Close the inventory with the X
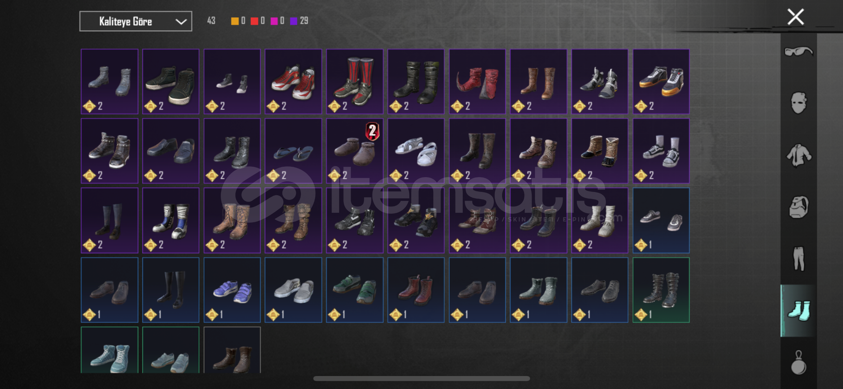This screenshot has width=843, height=389. pyautogui.click(x=795, y=17)
